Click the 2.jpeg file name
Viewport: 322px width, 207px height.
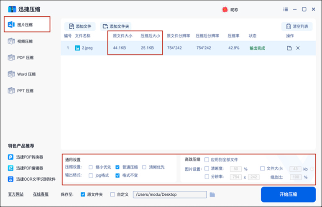(x=87, y=48)
